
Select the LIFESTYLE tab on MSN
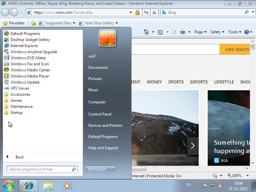tap(224, 82)
